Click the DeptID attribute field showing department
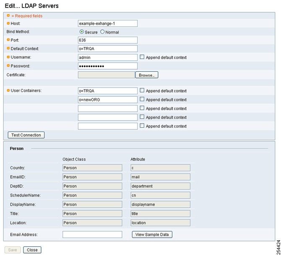The height and width of the screenshot is (256, 281). point(160,186)
